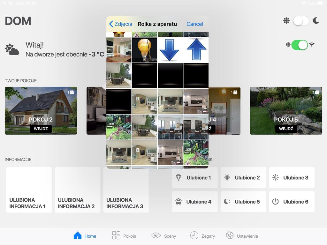The width and height of the screenshot is (327, 245).
Task: Open ULUBIONA INFORMACJA 3 tile
Action: 126,190
